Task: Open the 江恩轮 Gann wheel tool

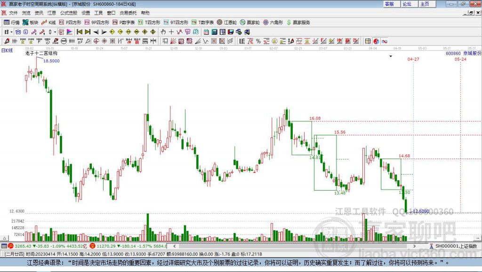Action: [x=227, y=22]
